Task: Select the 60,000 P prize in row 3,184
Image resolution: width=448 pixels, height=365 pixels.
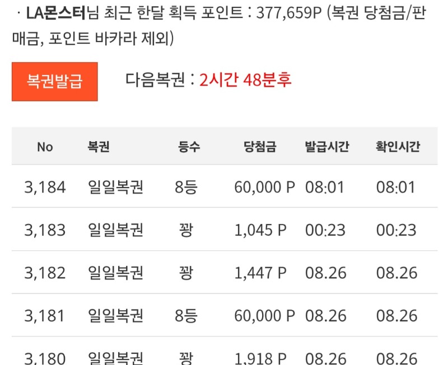Action: [264, 188]
